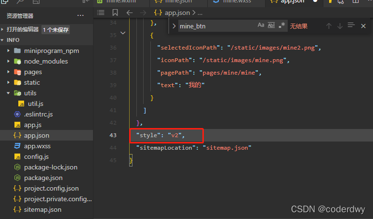Select app.json in the explorer tree
The height and width of the screenshot is (219, 373).
pos(46,135)
